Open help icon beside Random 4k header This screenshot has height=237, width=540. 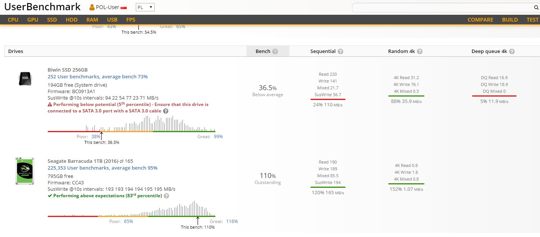(x=420, y=51)
